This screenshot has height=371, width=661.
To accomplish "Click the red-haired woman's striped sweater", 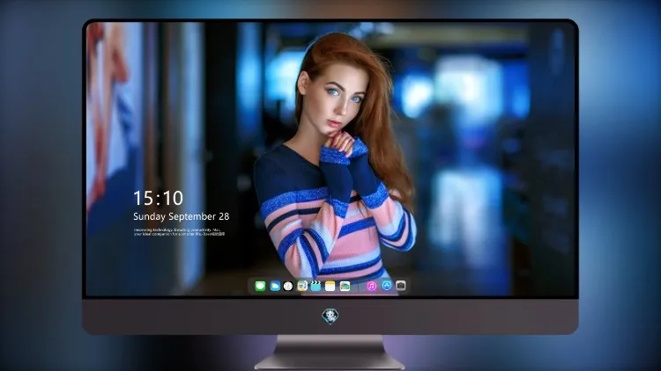I will click(x=333, y=219).
